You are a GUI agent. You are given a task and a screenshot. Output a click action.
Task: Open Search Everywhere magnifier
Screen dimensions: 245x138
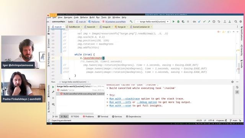(236, 21)
